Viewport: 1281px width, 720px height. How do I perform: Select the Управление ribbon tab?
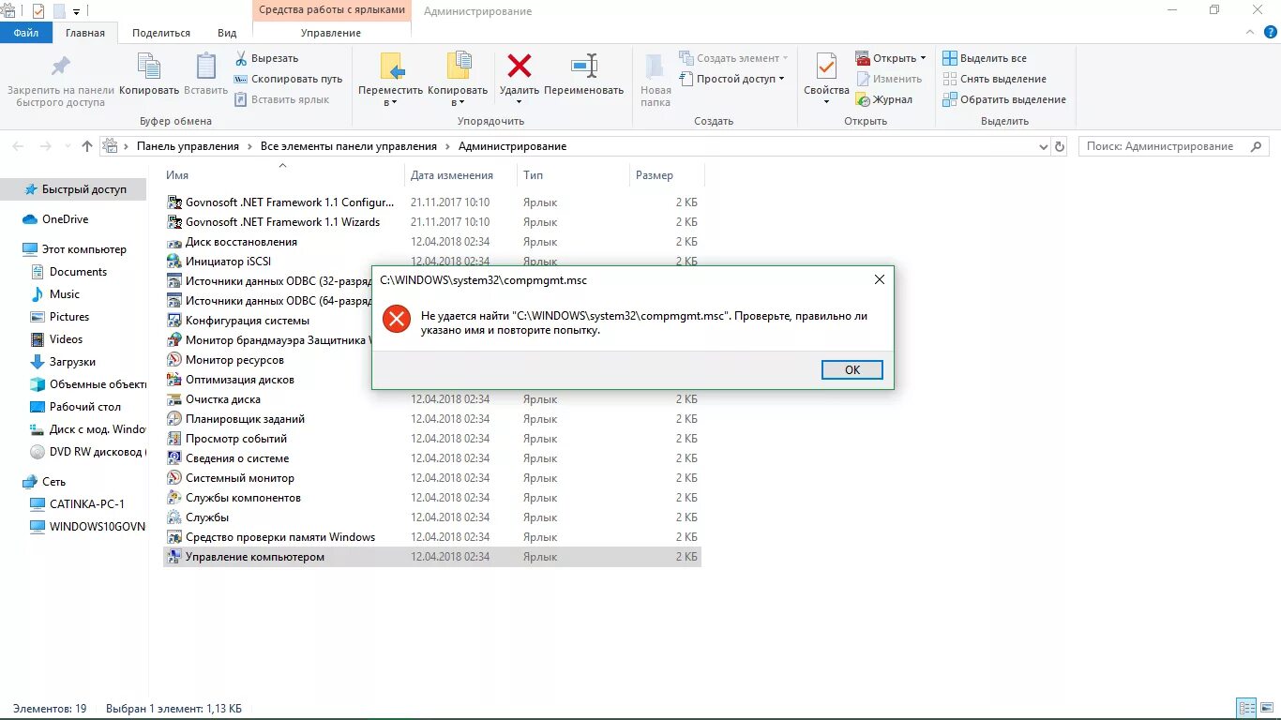331,33
